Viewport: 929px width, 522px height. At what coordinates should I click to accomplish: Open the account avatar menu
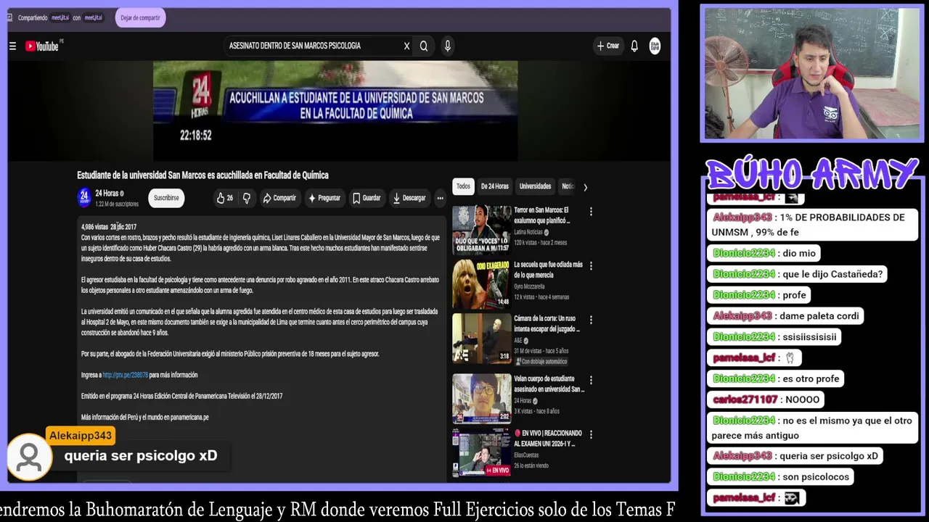pyautogui.click(x=655, y=46)
